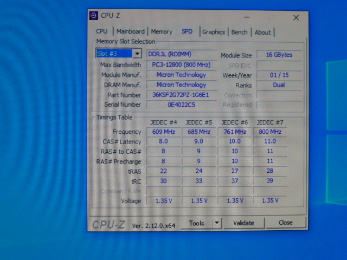This screenshot has height=260, width=347.
Task: Open the Mainboard tab
Action: coord(131,32)
